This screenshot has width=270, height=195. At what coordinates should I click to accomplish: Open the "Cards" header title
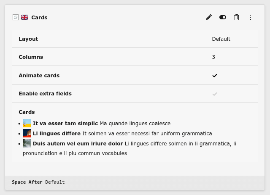pyautogui.click(x=39, y=18)
